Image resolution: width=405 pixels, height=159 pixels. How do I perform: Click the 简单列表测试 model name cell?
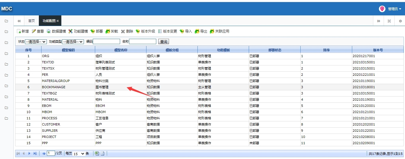pos(121,62)
